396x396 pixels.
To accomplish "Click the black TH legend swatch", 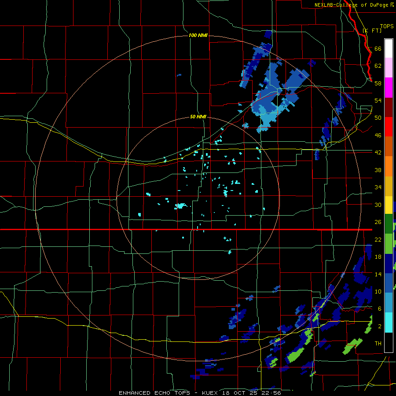I will tap(389, 342).
